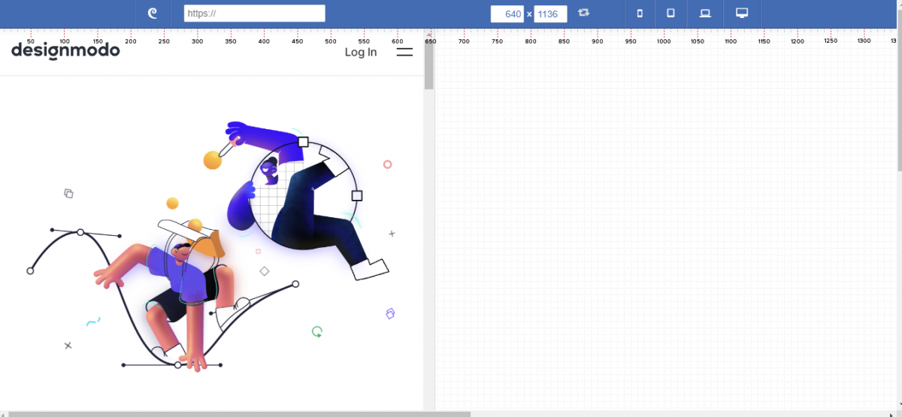Click the horizontal scrollbar at the bottom

point(239,413)
